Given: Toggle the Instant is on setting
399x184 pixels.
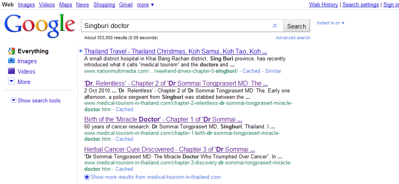Looking at the screenshot, I should coord(330,23).
